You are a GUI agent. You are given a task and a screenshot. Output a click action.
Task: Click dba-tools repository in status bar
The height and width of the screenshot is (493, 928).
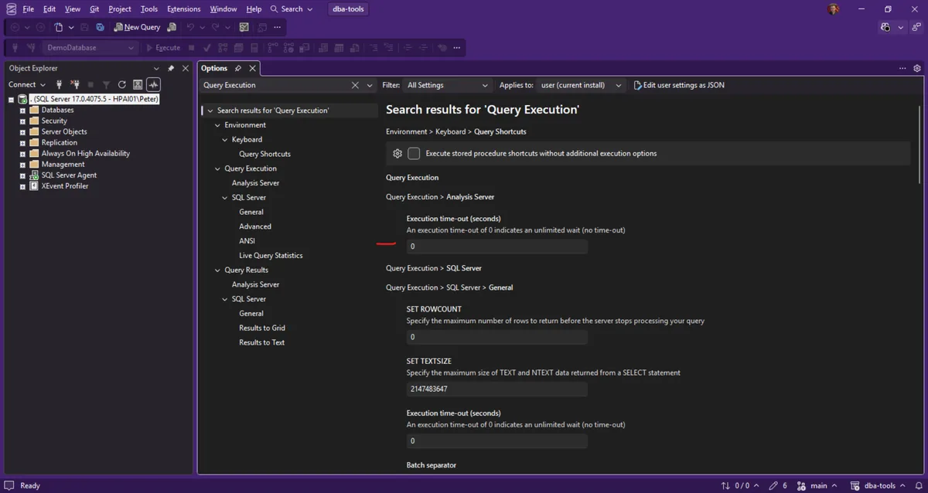pyautogui.click(x=878, y=486)
